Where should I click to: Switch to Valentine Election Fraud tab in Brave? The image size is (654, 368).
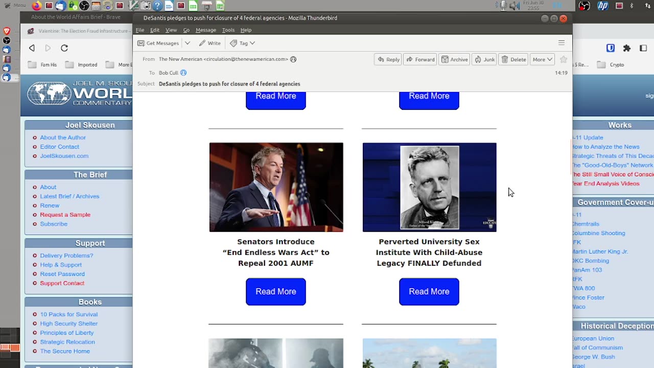pyautogui.click(x=79, y=31)
